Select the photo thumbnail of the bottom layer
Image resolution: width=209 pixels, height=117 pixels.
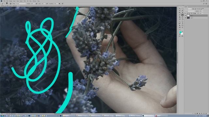tap(188, 18)
